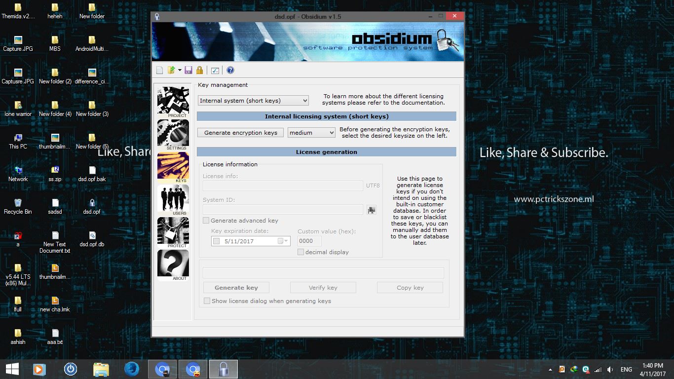Select the dsd.opf.db desktop file

92,239
